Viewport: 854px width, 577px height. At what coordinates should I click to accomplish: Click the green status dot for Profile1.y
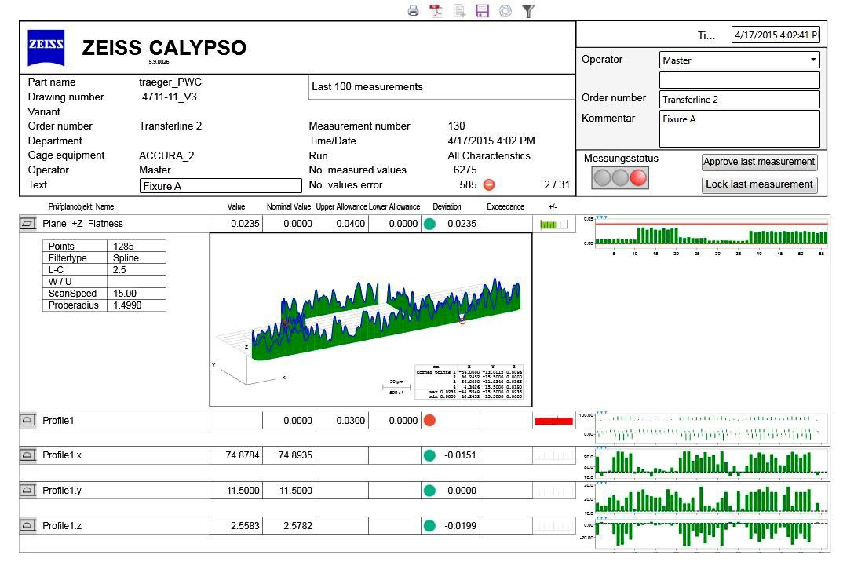pyautogui.click(x=429, y=491)
